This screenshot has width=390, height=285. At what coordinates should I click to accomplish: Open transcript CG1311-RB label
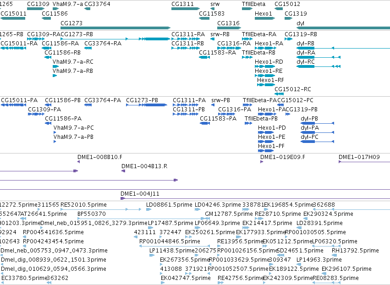click(x=187, y=43)
